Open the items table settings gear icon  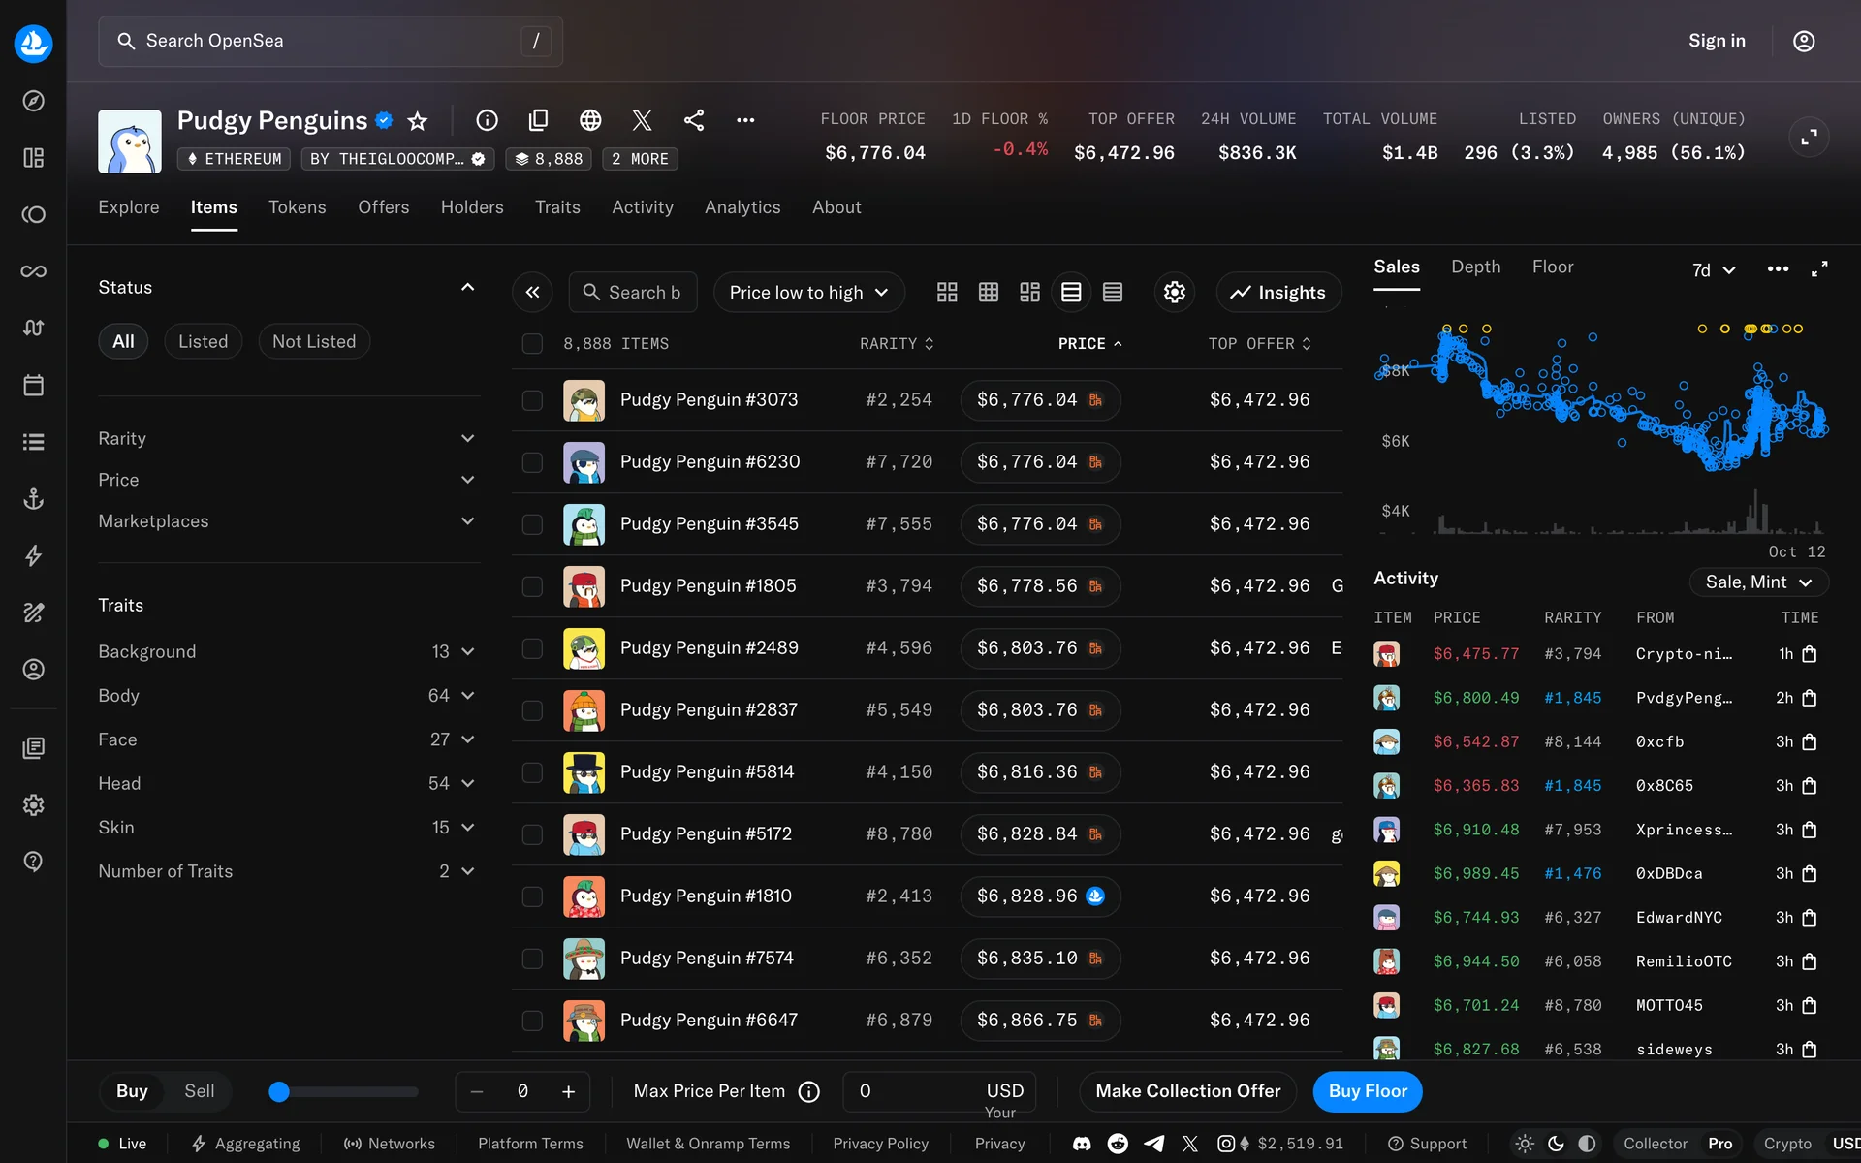1175,292
